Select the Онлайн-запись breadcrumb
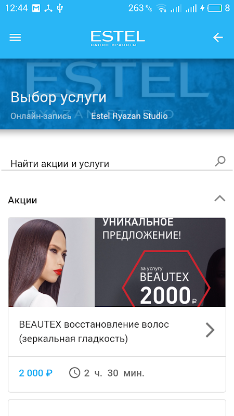The width and height of the screenshot is (234, 416). [x=41, y=116]
